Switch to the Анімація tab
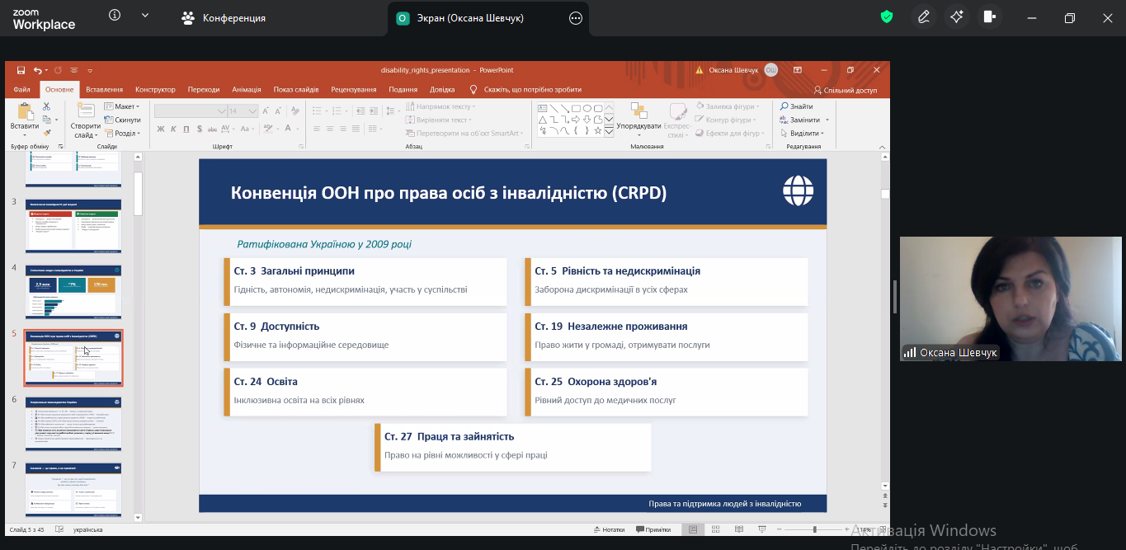The width and height of the screenshot is (1126, 550). click(x=246, y=90)
